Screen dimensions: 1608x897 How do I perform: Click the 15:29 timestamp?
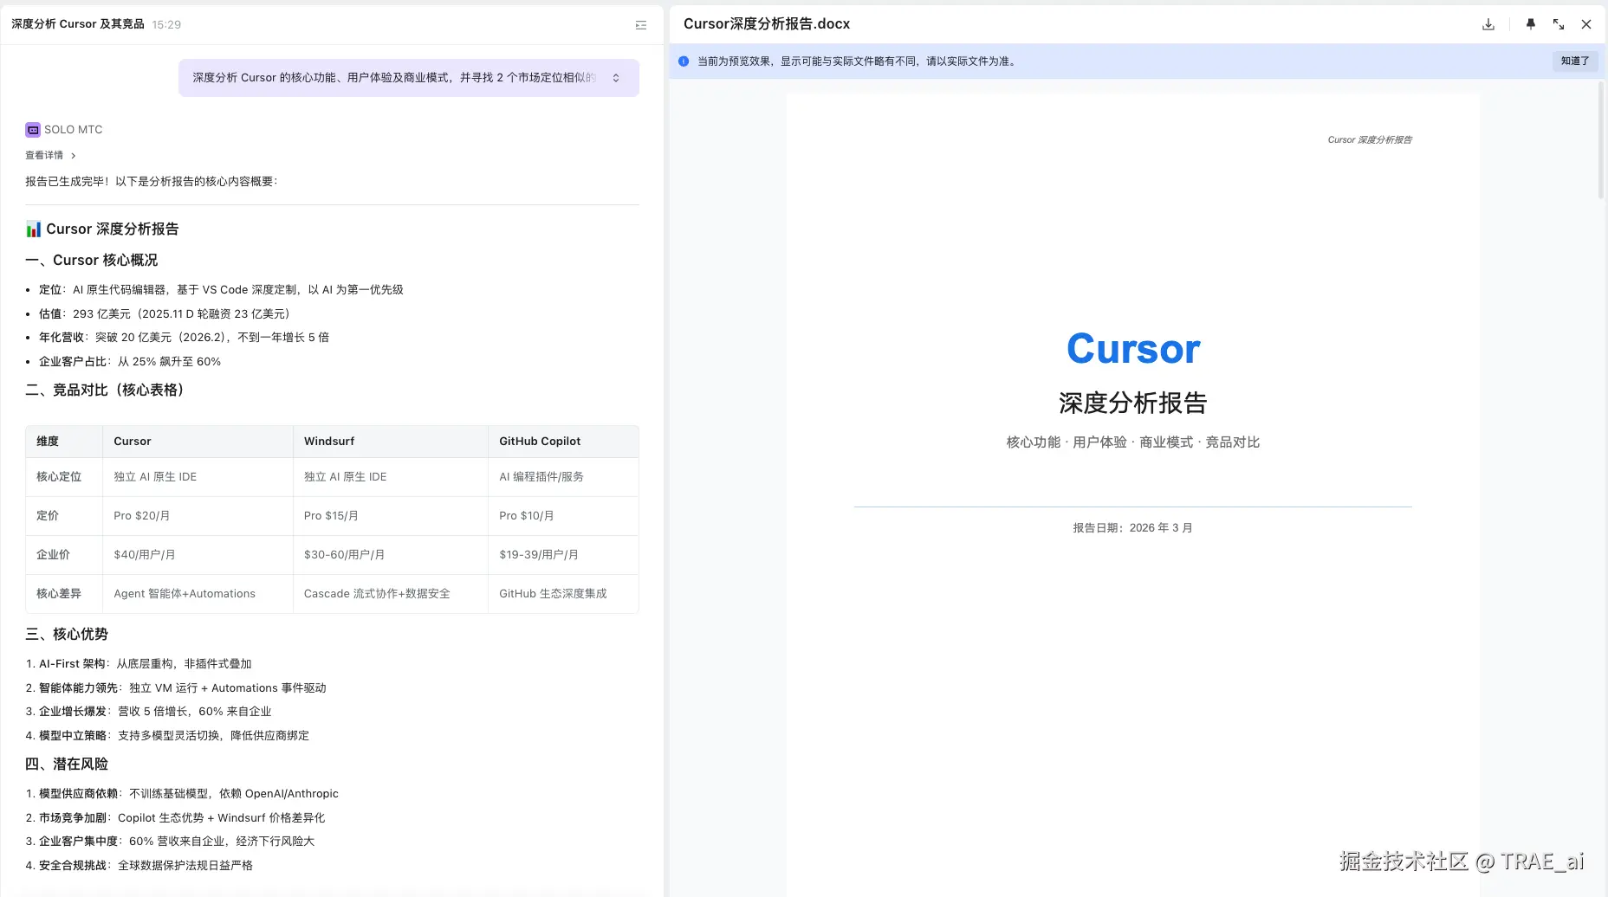[166, 24]
